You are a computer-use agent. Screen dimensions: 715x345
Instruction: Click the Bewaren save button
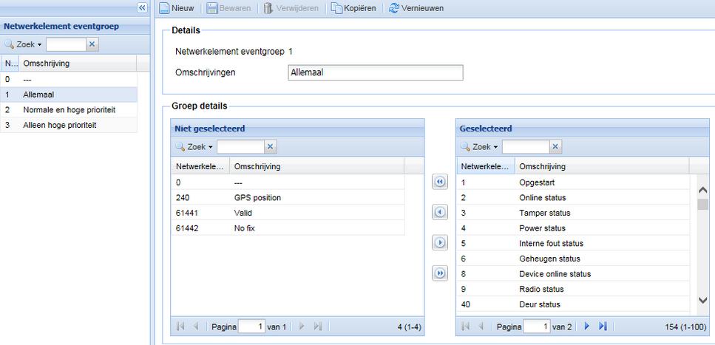pos(229,8)
